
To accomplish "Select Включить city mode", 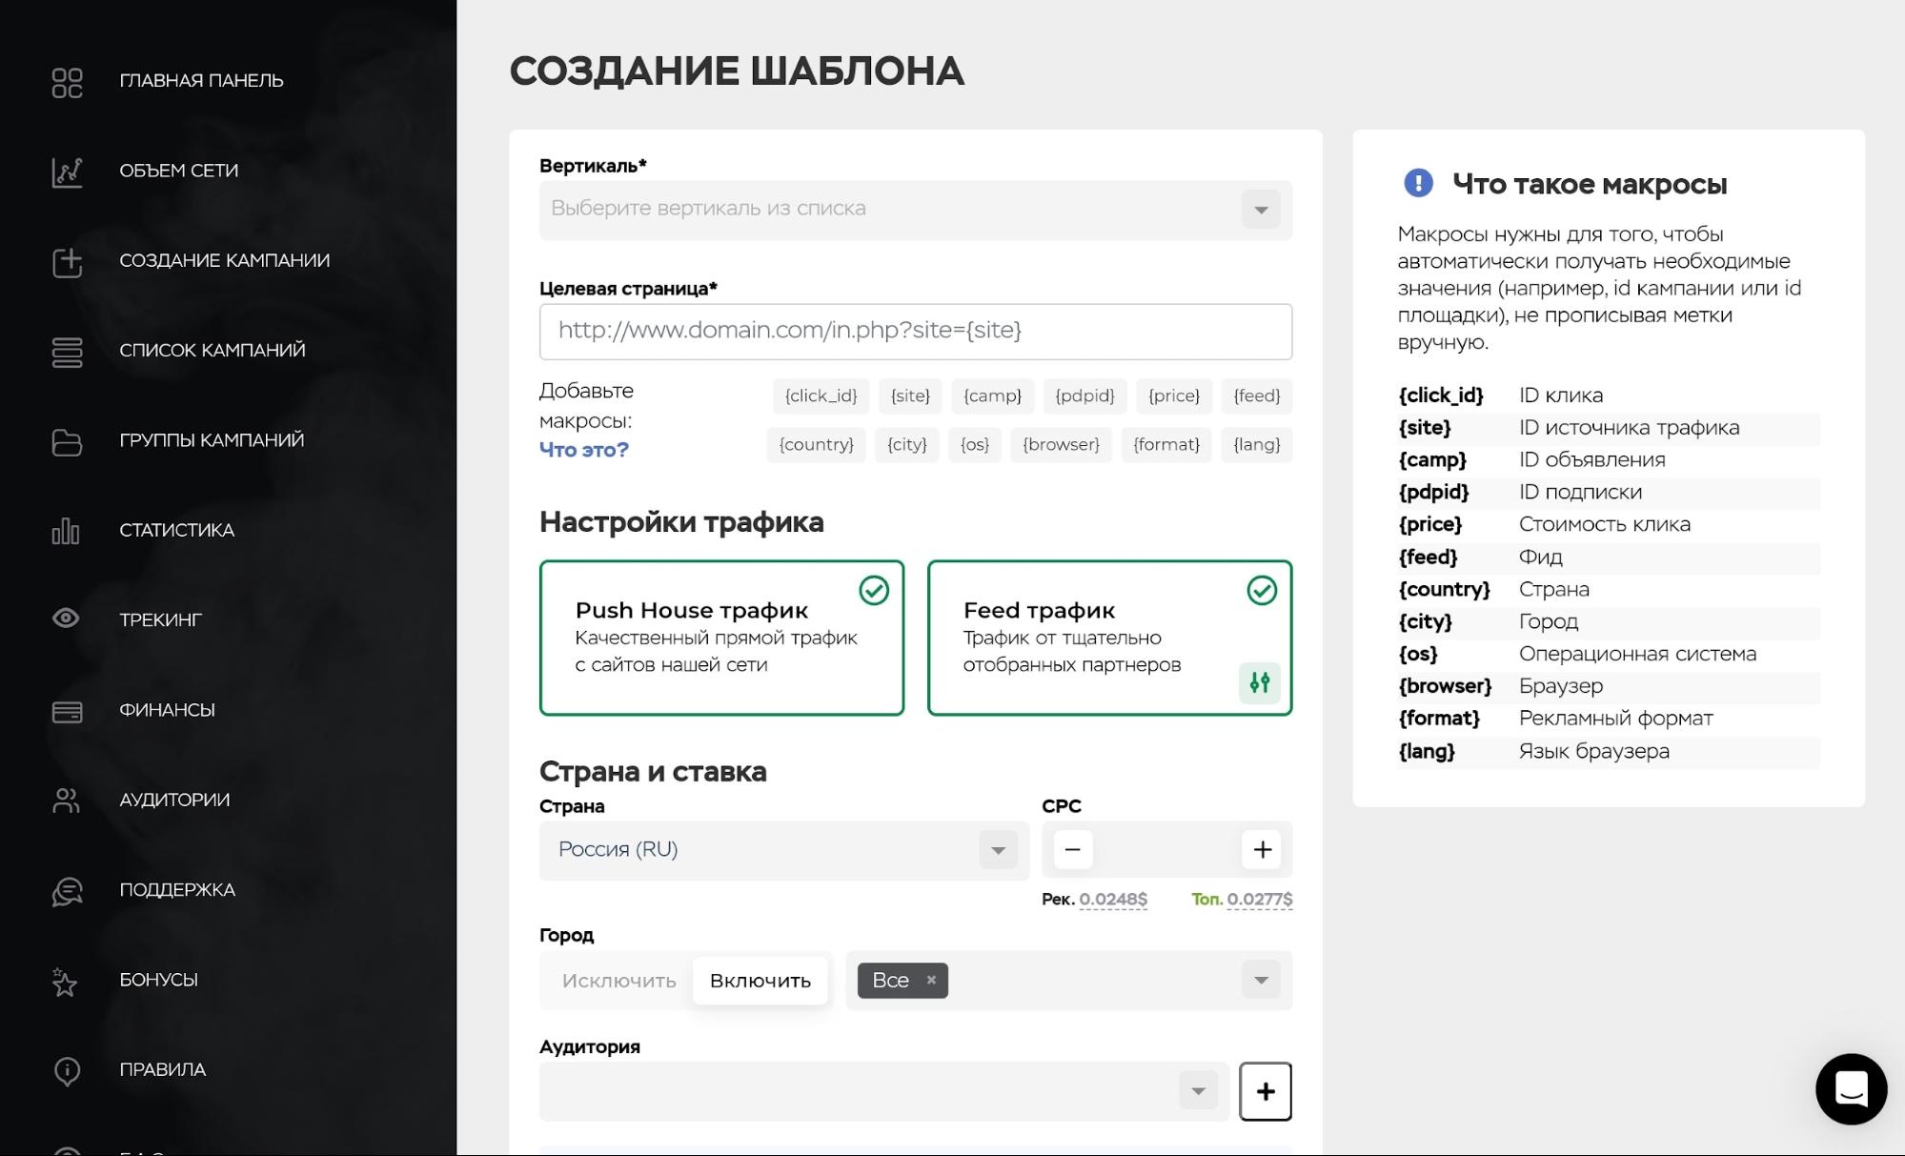I will pyautogui.click(x=760, y=981).
